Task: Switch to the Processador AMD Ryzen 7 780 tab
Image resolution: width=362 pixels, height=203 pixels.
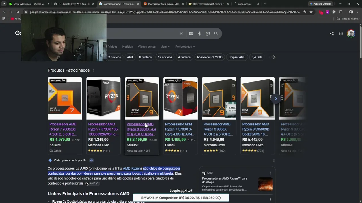Action: click(x=163, y=4)
